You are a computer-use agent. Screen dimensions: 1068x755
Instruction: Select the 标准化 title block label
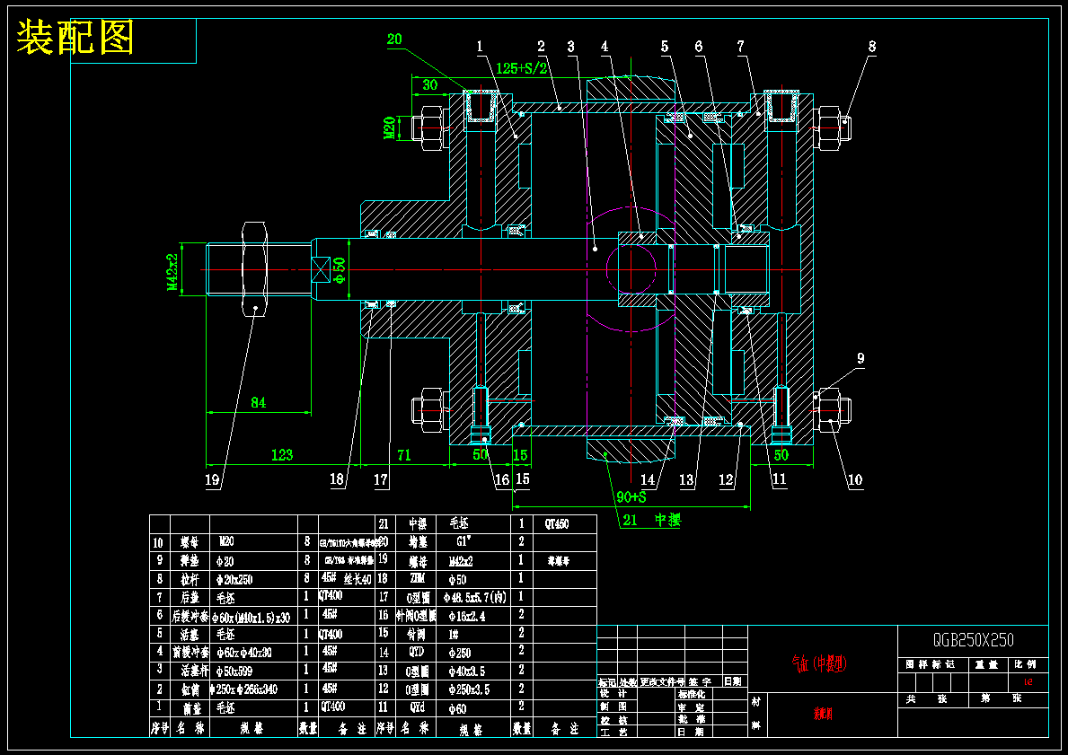[692, 695]
